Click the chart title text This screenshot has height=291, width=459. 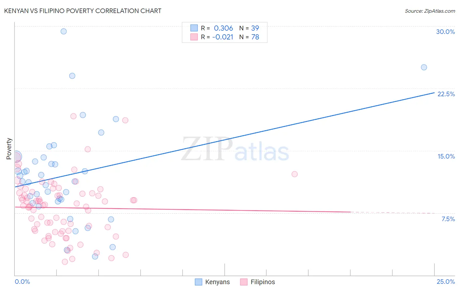83,11
